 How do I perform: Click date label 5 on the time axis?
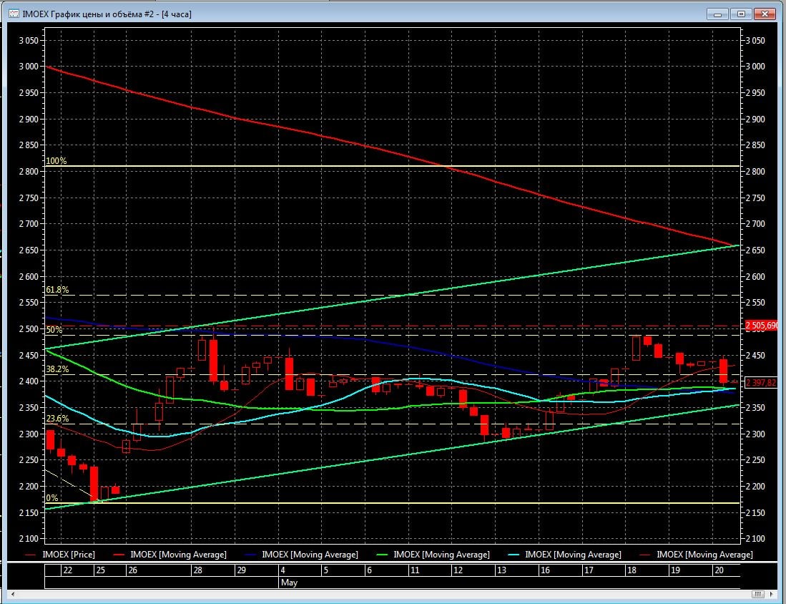[326, 570]
